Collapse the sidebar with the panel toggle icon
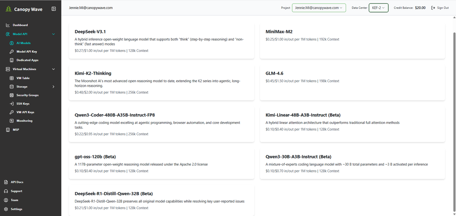The image size is (456, 216). point(54,9)
